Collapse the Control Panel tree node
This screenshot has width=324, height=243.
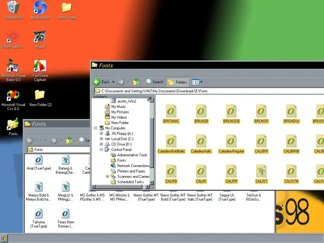click(x=102, y=150)
